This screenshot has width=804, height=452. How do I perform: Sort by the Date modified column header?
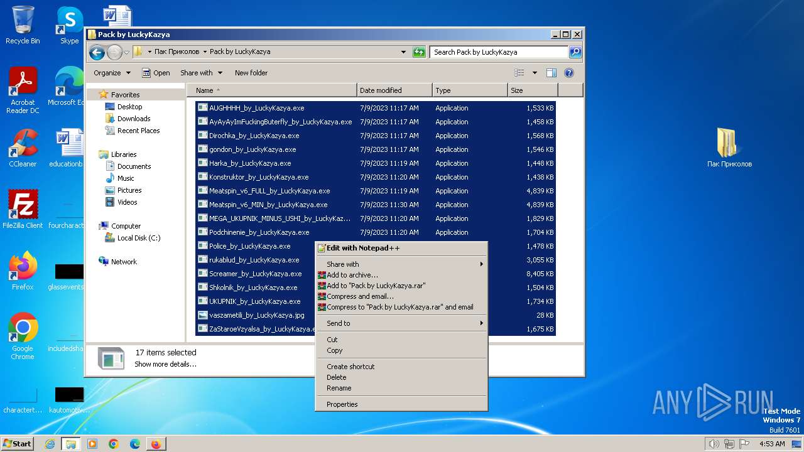point(394,90)
